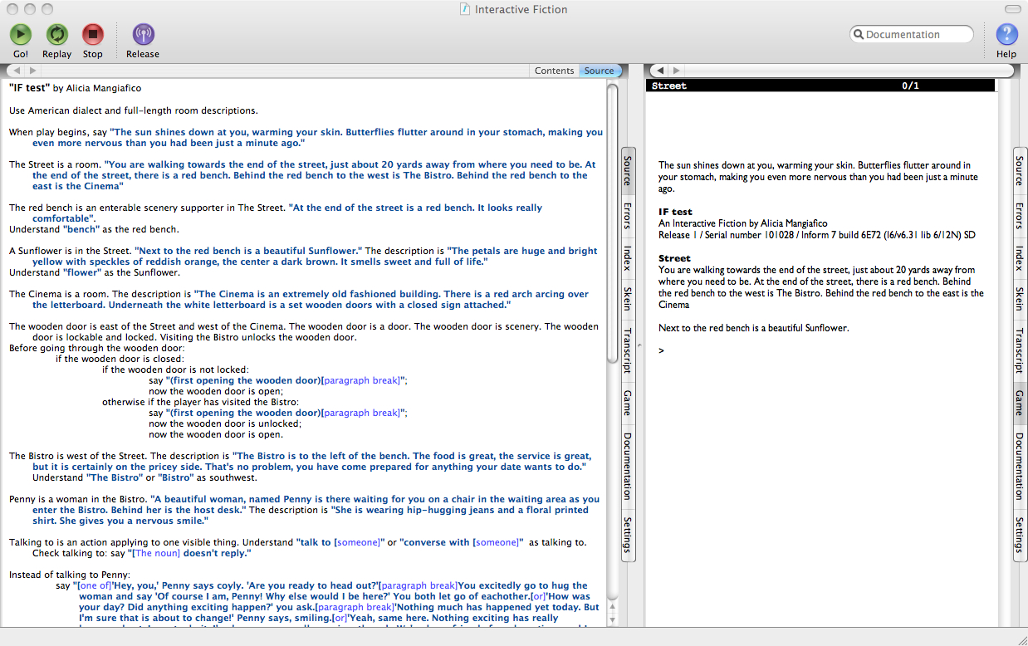This screenshot has width=1028, height=646.
Task: Open right pane's vertical Settings tab
Action: coord(1020,535)
